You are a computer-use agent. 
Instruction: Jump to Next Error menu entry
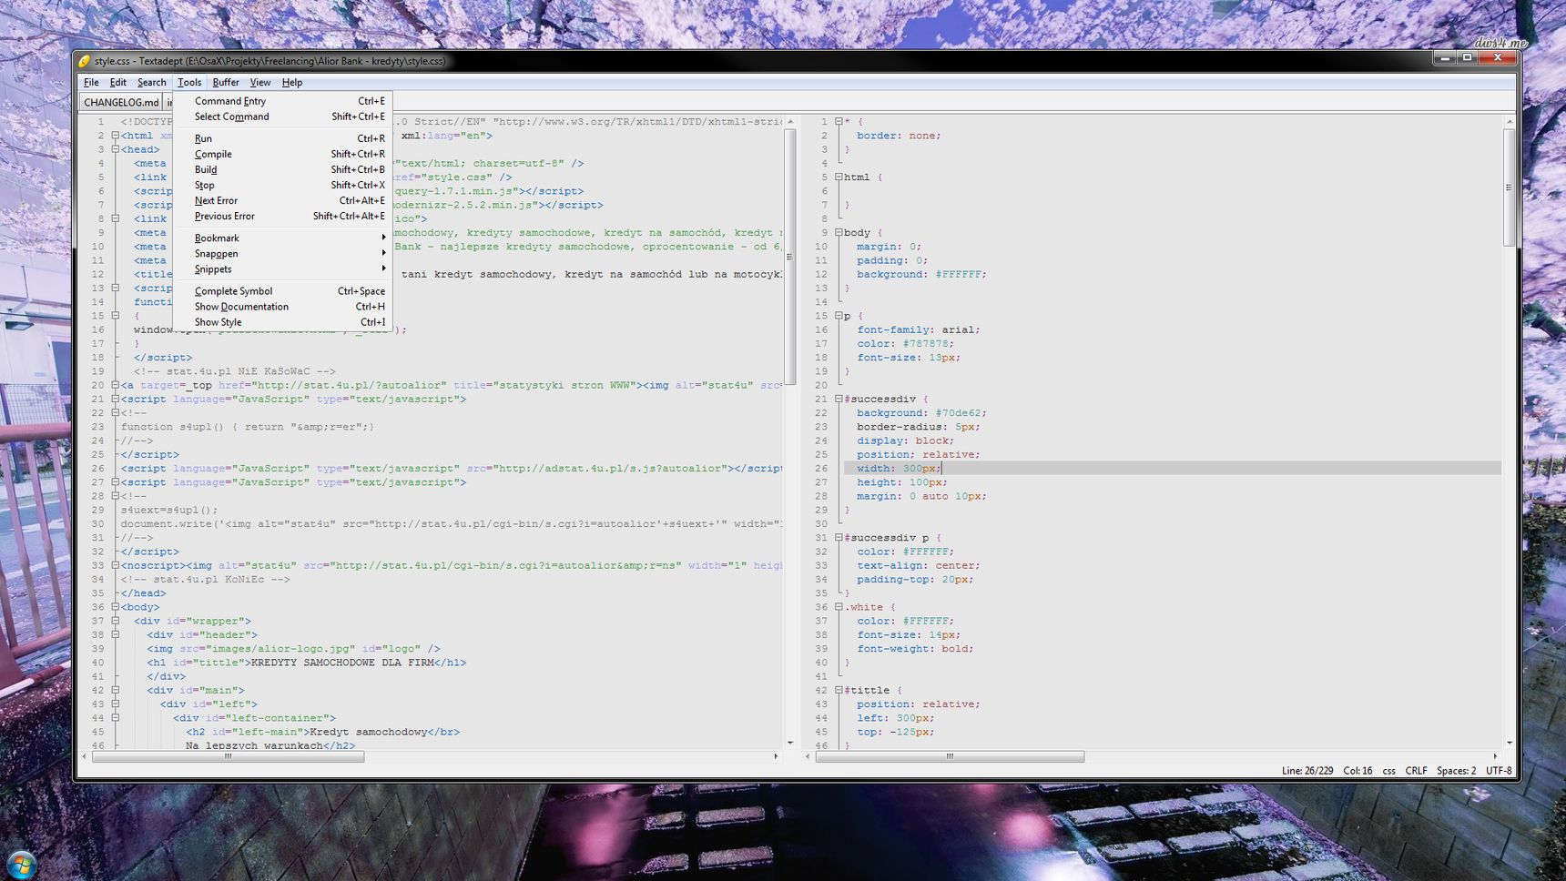point(283,200)
